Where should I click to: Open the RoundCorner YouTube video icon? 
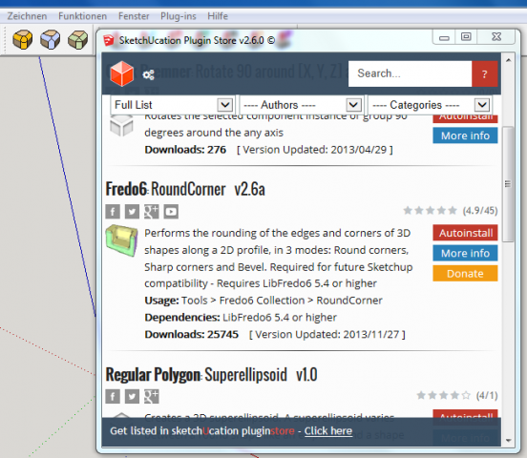[171, 212]
